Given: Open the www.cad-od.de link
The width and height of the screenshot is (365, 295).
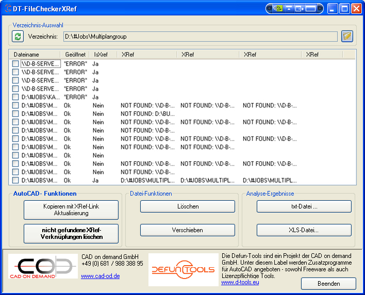Looking at the screenshot, I should [101, 276].
